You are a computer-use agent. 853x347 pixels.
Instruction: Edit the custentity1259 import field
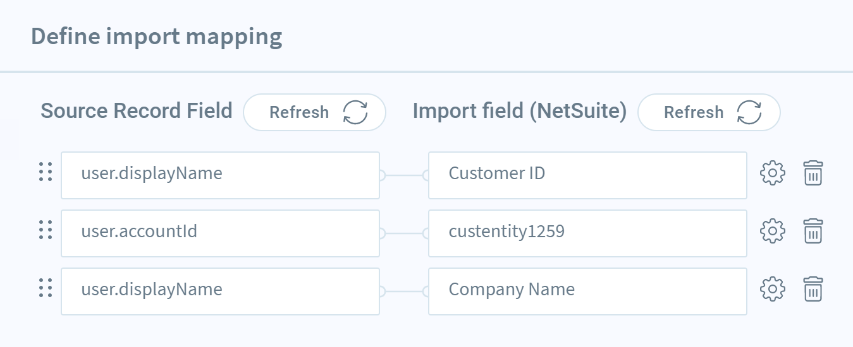(x=587, y=233)
